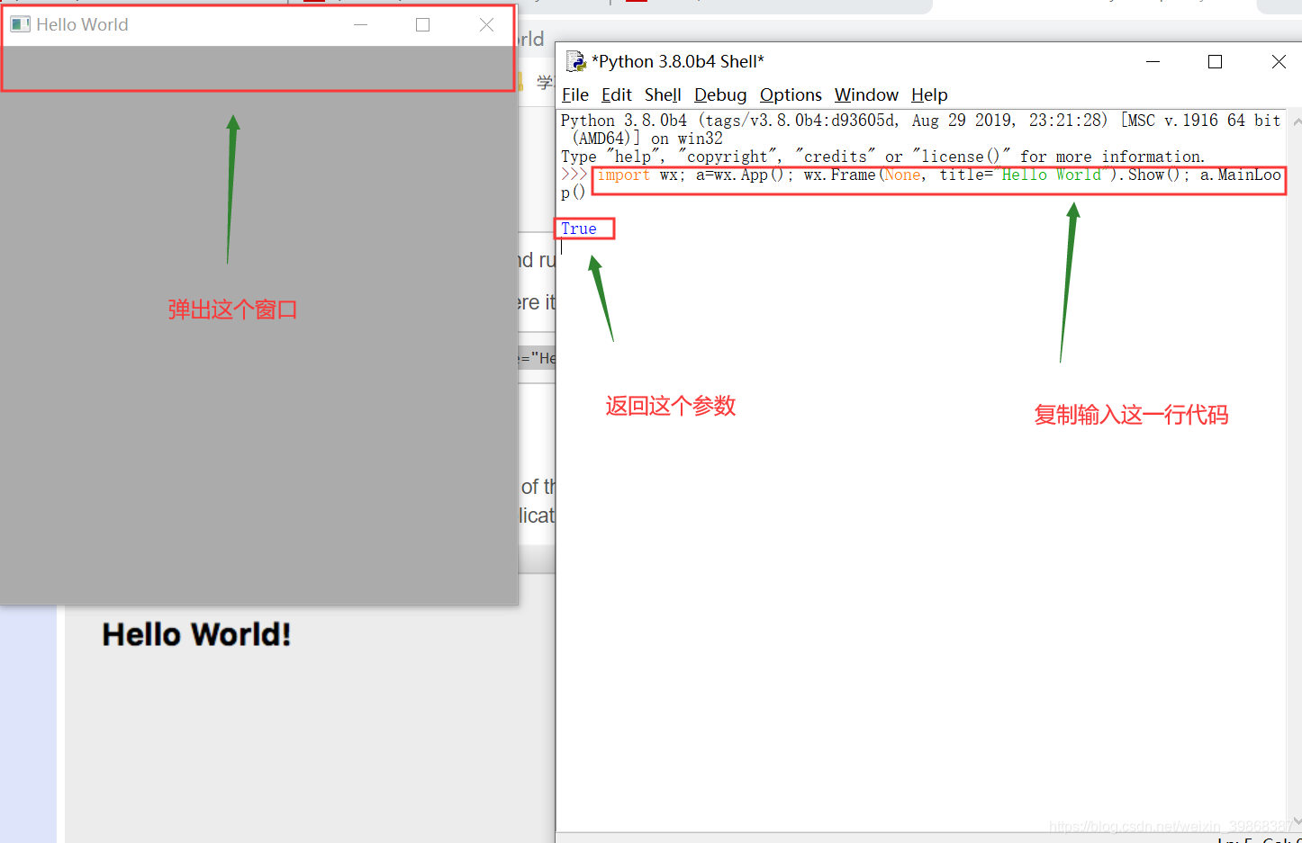Click the Python version banner line
The height and width of the screenshot is (843, 1302).
pyautogui.click(x=920, y=129)
